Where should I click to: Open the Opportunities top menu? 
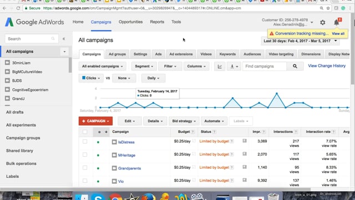click(131, 22)
